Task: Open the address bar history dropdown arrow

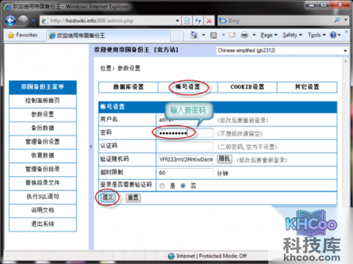Action: 177,20
